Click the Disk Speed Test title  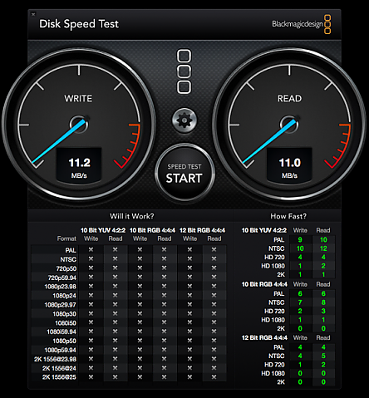click(79, 24)
